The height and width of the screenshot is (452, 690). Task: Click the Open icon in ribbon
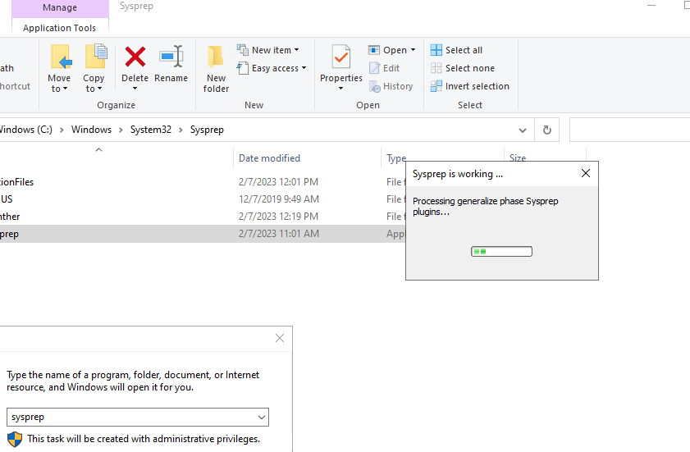(x=374, y=50)
